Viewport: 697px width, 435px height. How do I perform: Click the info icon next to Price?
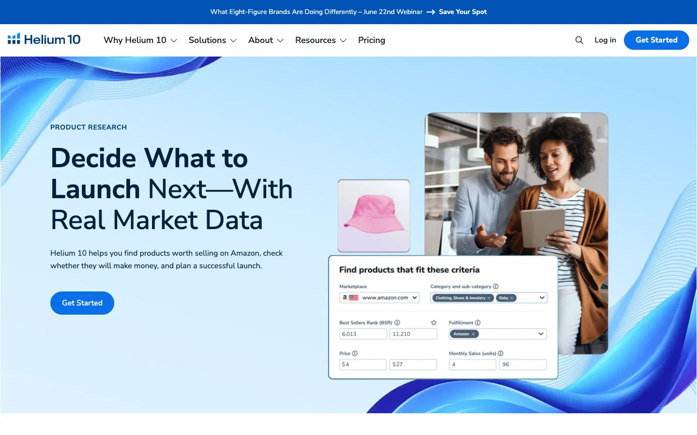tap(355, 353)
